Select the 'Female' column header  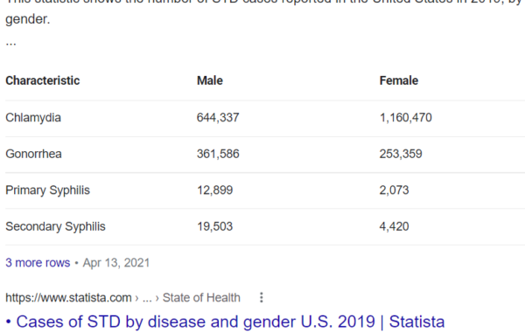(x=399, y=80)
